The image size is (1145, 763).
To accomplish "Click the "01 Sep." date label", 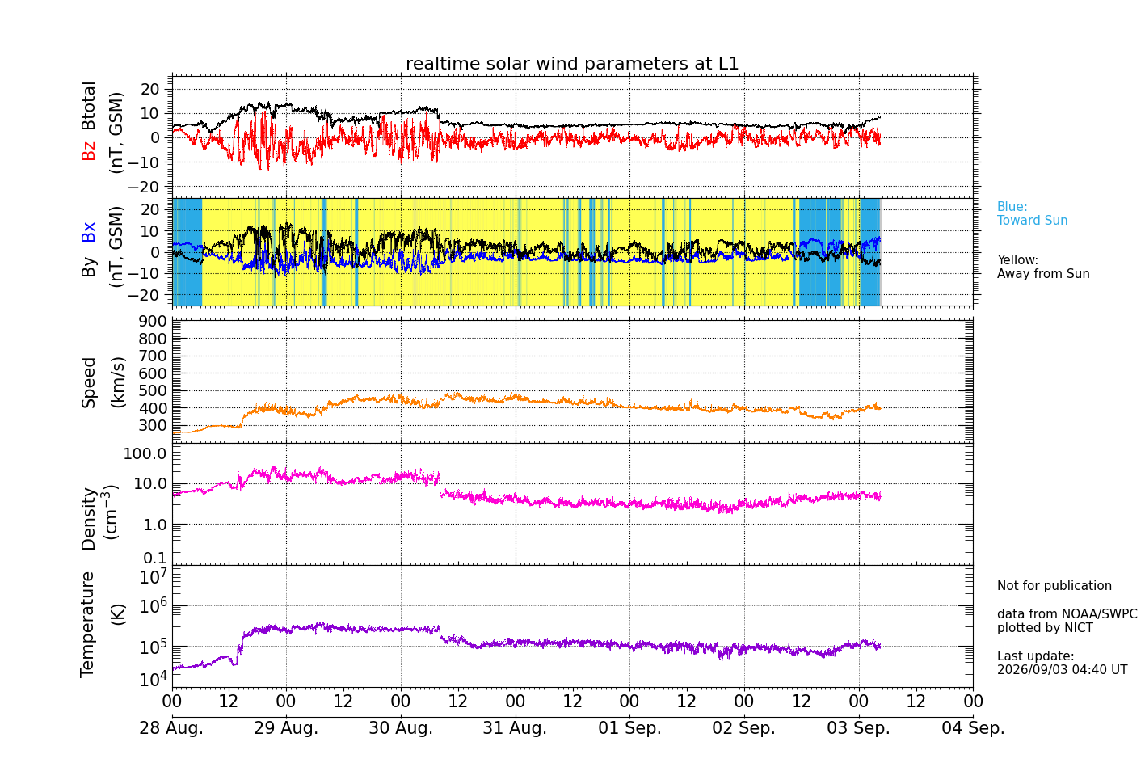I will point(629,728).
